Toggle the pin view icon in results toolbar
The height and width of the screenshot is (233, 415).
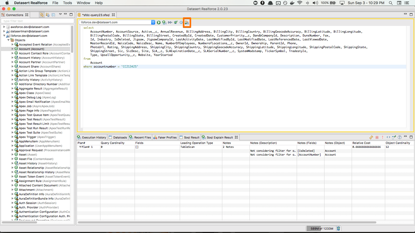(x=394, y=137)
